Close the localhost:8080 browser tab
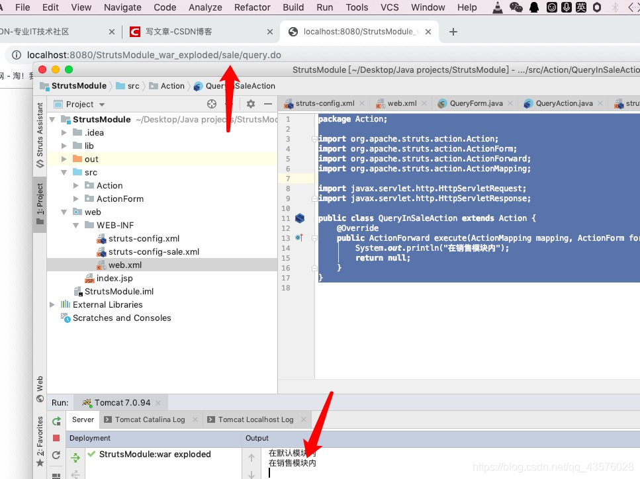 point(428,31)
